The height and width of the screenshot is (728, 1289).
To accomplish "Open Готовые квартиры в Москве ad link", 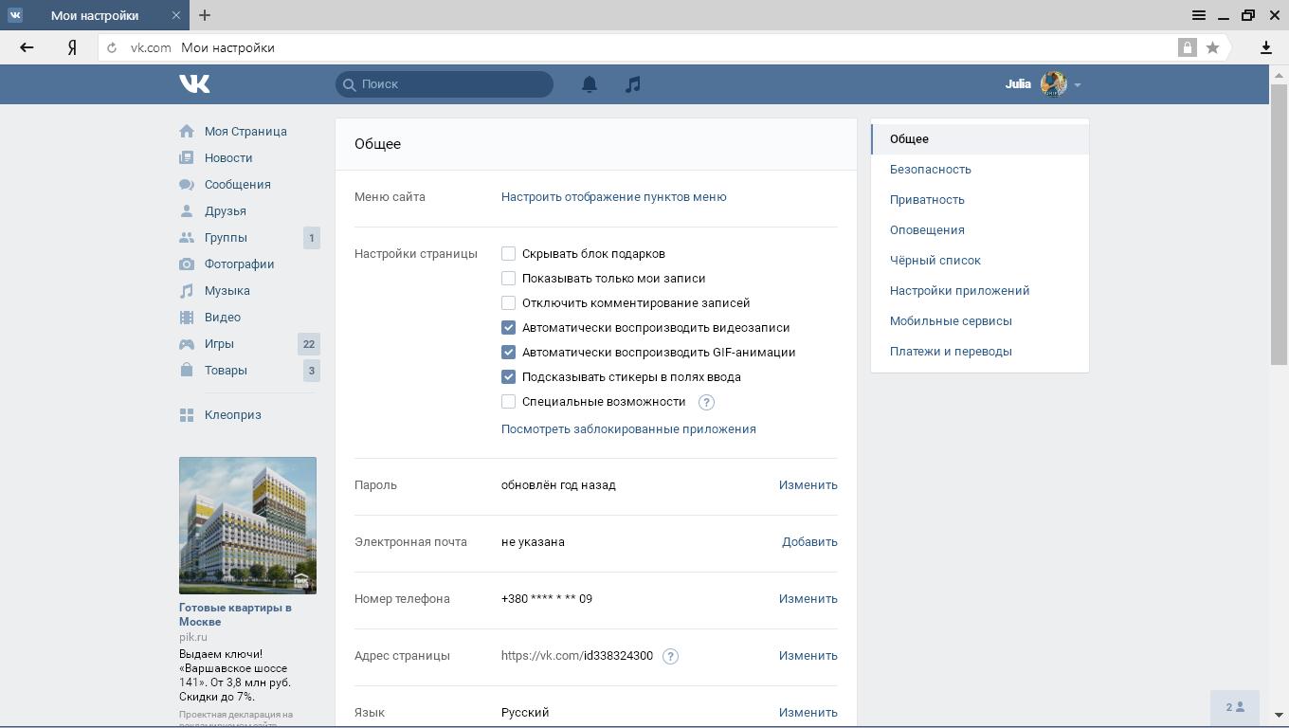I will click(235, 614).
